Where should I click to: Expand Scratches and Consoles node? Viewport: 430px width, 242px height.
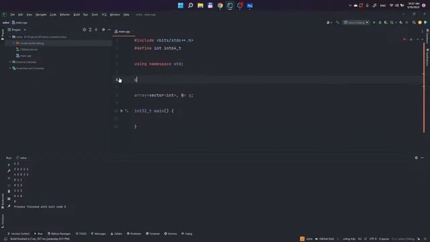click(x=10, y=69)
